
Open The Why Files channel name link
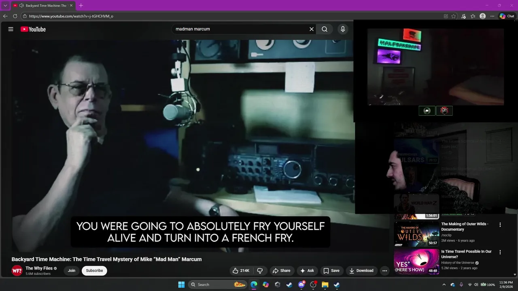coord(39,268)
